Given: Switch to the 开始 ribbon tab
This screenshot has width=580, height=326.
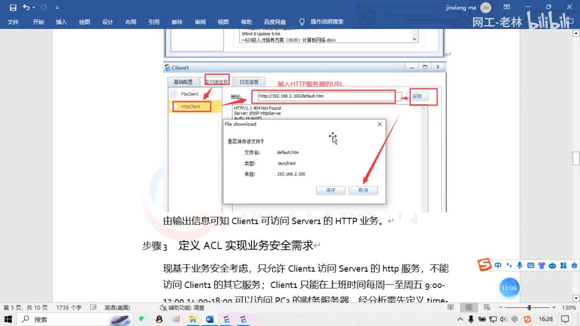Looking at the screenshot, I should (x=38, y=22).
